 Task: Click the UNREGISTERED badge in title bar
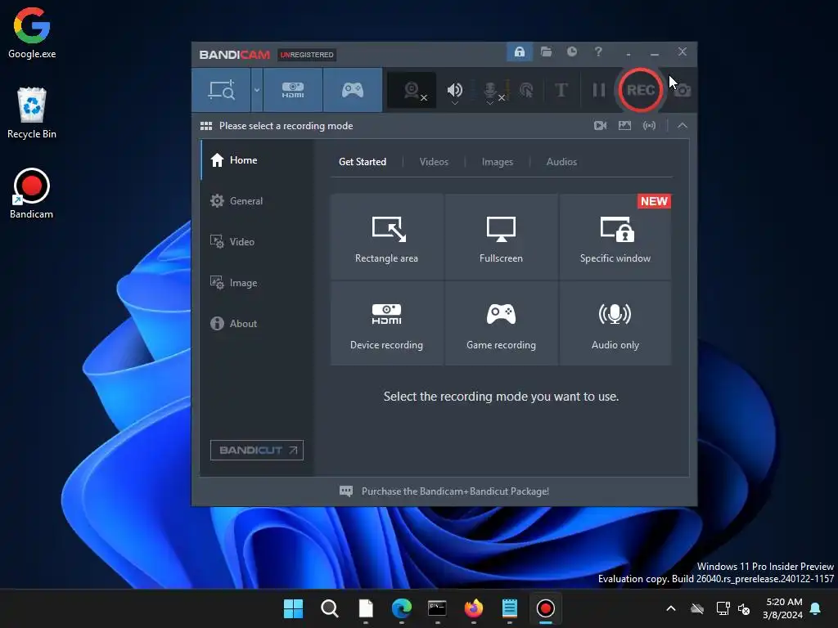coord(307,55)
